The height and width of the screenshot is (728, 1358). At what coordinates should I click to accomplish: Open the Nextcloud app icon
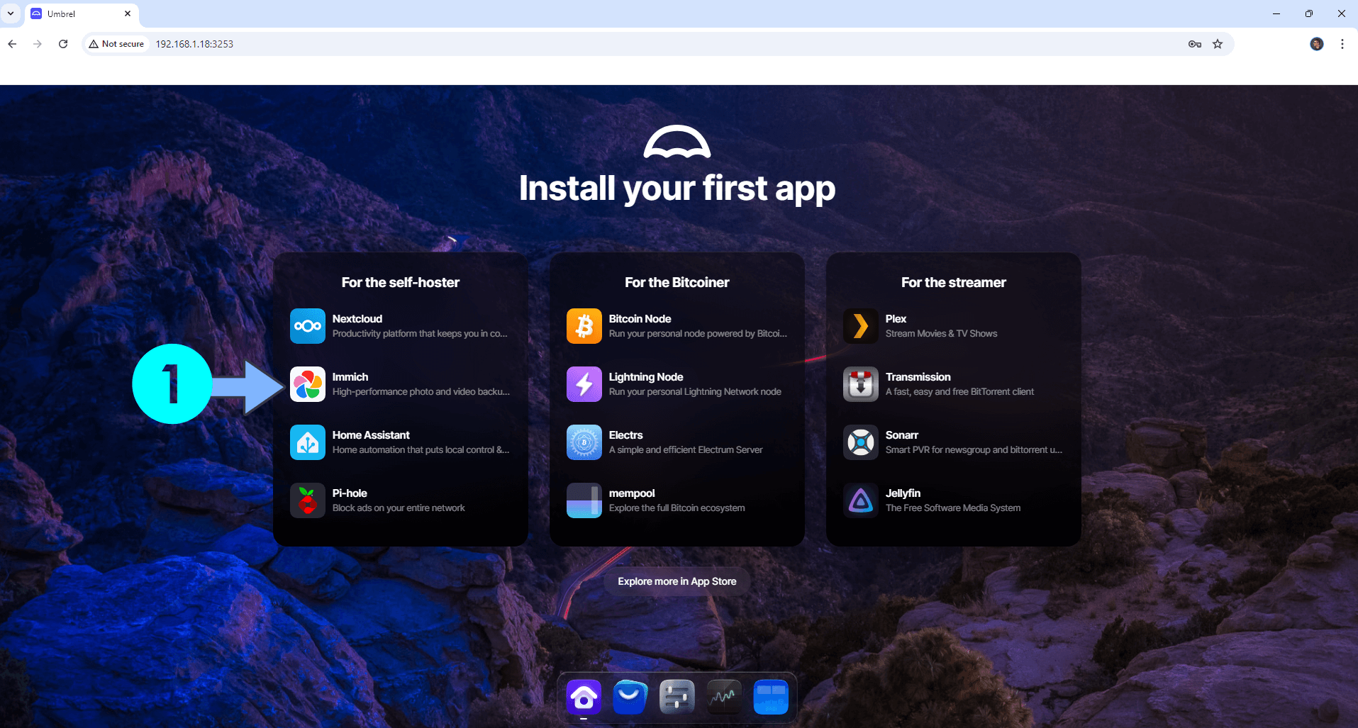[308, 326]
